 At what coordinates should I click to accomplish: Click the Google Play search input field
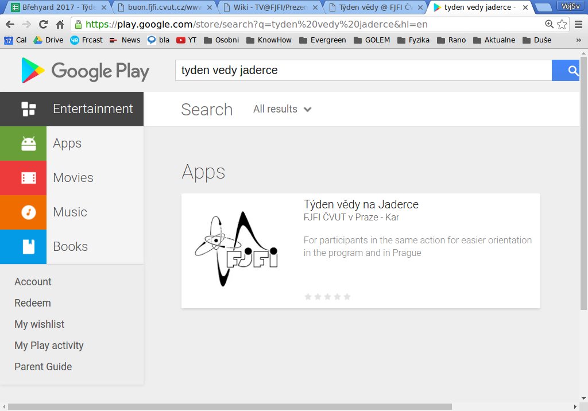click(363, 70)
